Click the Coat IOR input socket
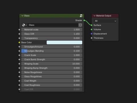The height and width of the screenshot is (103, 137). (19, 89)
